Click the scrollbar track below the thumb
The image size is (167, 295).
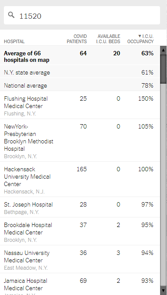point(163,184)
